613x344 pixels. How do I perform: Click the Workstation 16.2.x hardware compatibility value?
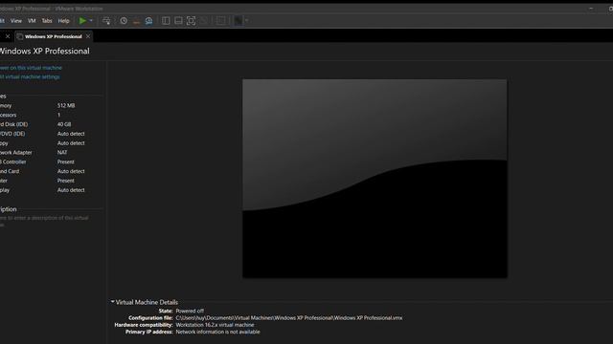[215, 325]
